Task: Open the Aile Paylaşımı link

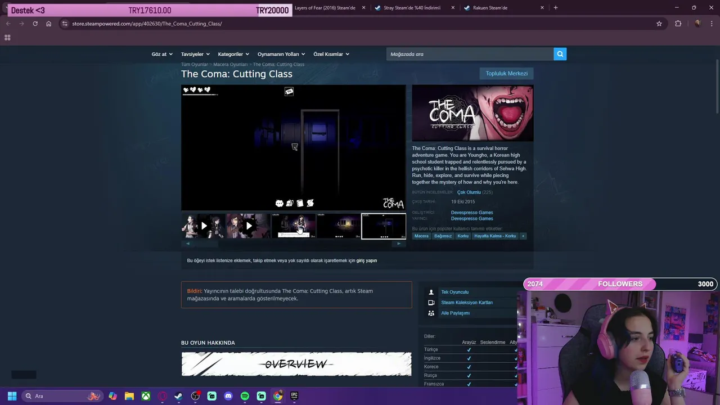Action: [455, 313]
